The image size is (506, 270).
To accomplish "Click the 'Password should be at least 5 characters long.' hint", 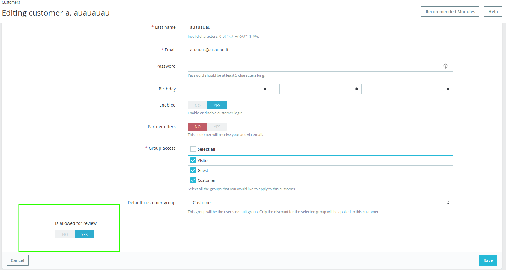I will click(x=226, y=75).
